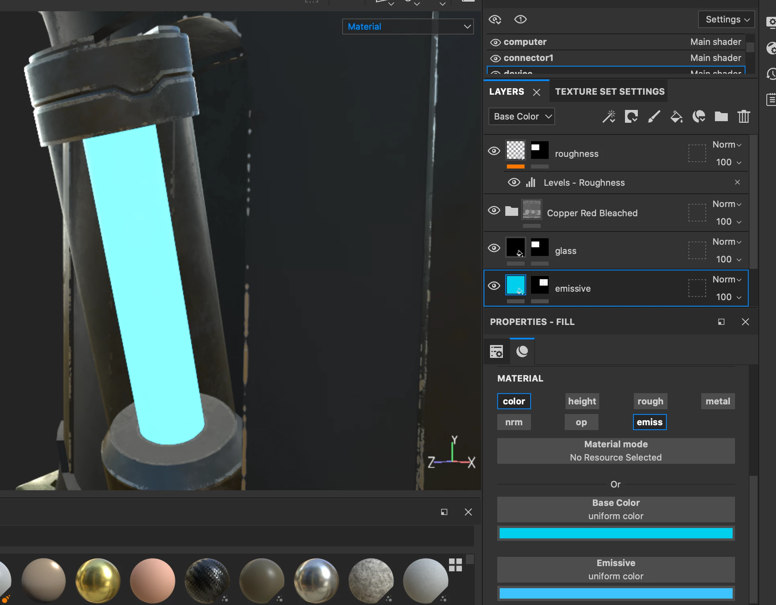Viewport: 776px width, 605px height.
Task: Enable the height channel button
Action: 582,402
